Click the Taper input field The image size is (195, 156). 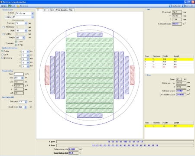tap(19, 74)
